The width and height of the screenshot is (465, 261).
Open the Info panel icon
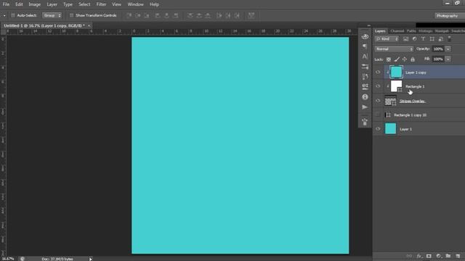coord(365,96)
